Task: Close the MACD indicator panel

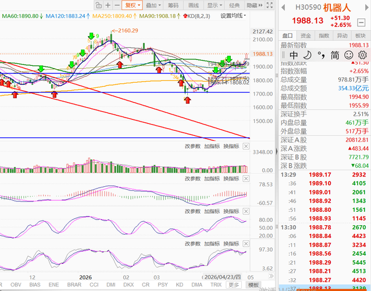Action: tap(246, 179)
